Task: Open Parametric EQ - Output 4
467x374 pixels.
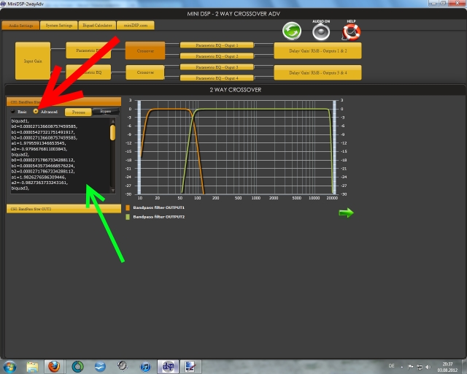Action: click(x=217, y=78)
